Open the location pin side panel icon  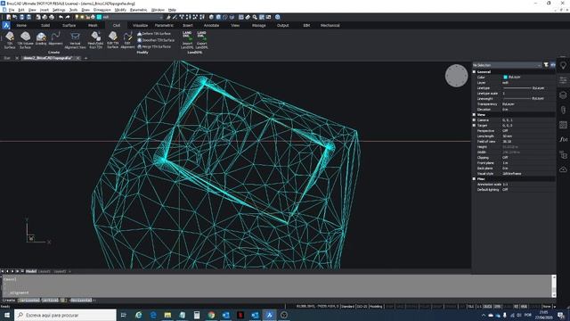[563, 65]
